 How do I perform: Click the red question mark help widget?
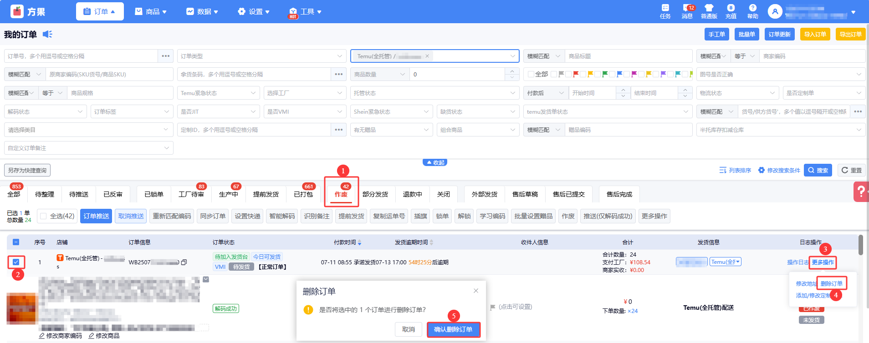click(x=861, y=192)
